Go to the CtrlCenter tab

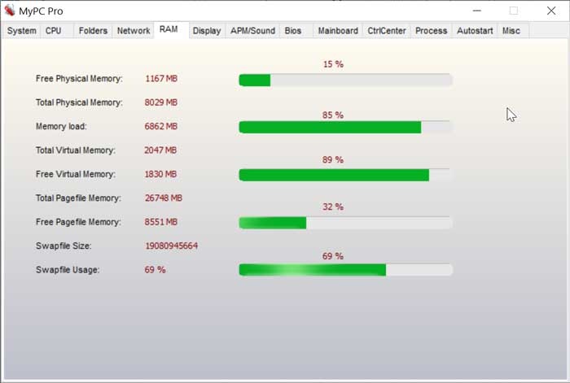pyautogui.click(x=387, y=31)
